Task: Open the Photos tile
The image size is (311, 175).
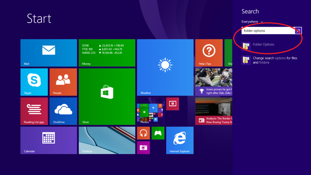Action: pos(151,111)
